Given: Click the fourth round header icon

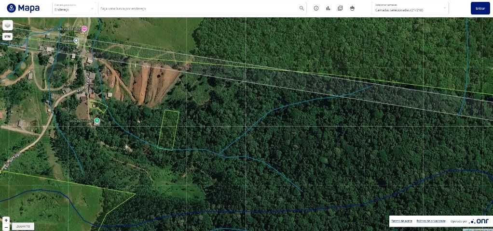Looking at the screenshot, I should coord(352,9).
